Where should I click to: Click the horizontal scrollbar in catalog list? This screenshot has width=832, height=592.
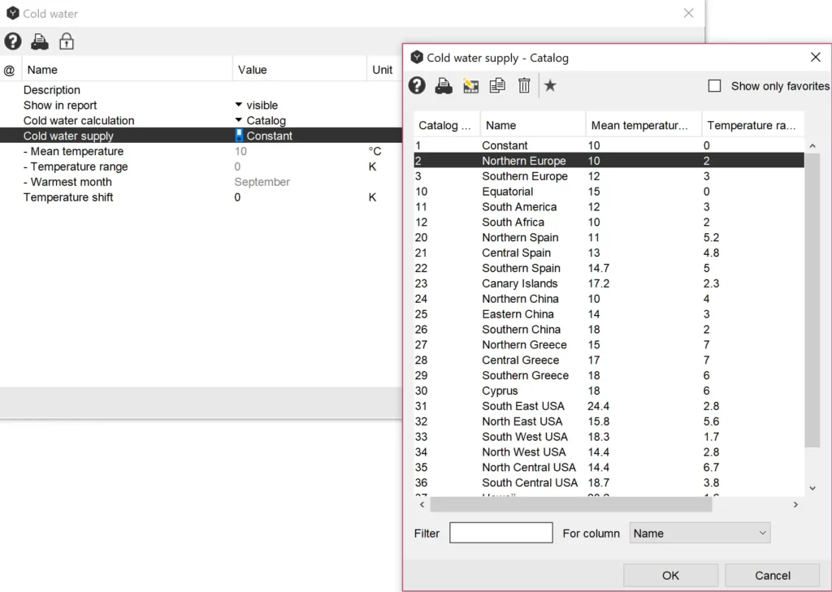click(570, 504)
